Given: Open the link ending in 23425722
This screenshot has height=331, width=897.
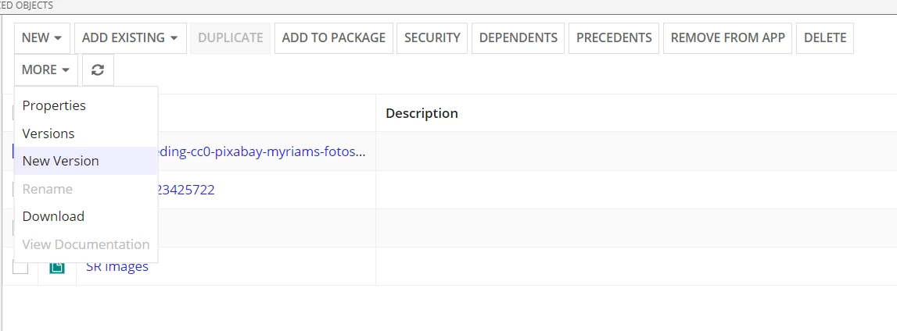Looking at the screenshot, I should (186, 190).
